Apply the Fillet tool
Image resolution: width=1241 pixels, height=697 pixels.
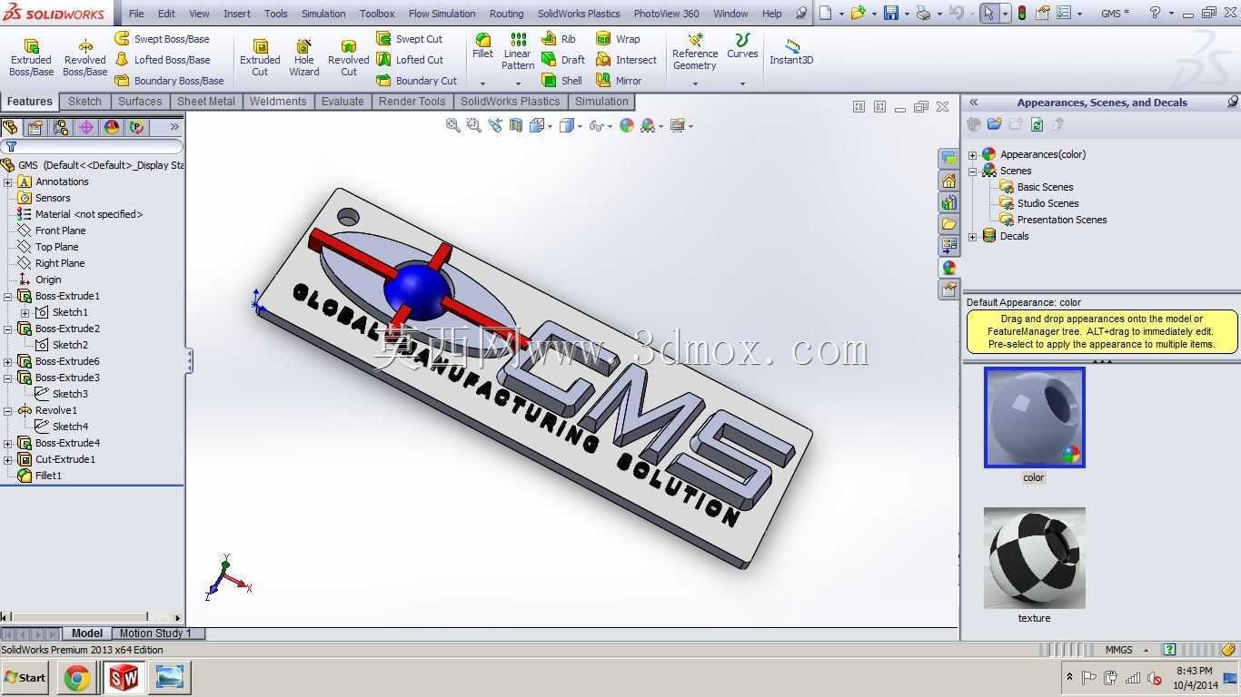pos(482,45)
